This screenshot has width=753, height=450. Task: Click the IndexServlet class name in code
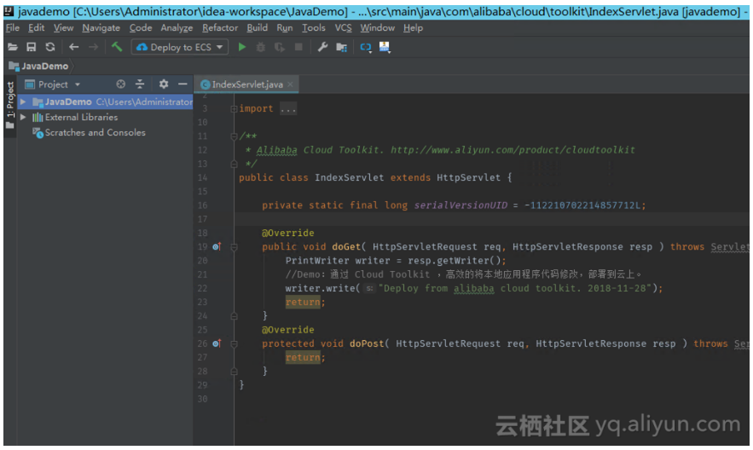point(349,177)
